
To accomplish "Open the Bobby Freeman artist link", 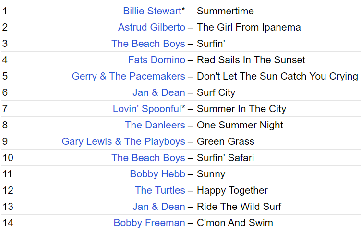I will point(149,223).
